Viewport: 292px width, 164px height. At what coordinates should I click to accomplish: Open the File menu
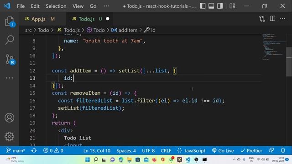tap(21, 6)
